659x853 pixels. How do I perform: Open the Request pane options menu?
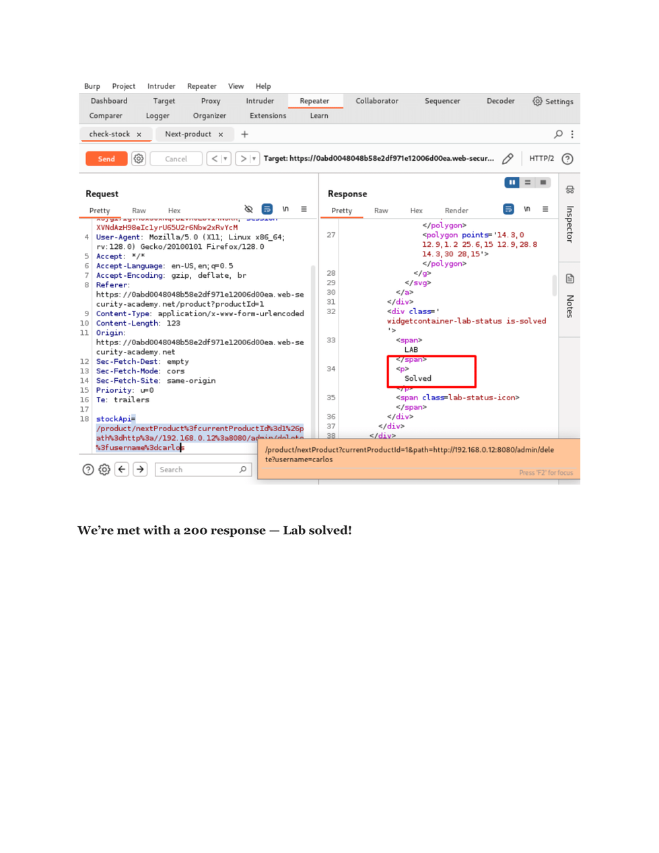(x=304, y=209)
